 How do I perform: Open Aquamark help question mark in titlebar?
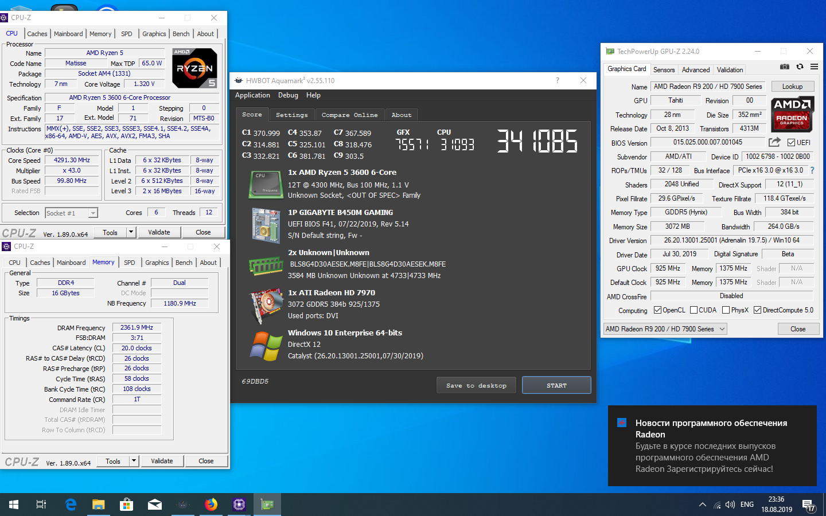click(x=557, y=80)
